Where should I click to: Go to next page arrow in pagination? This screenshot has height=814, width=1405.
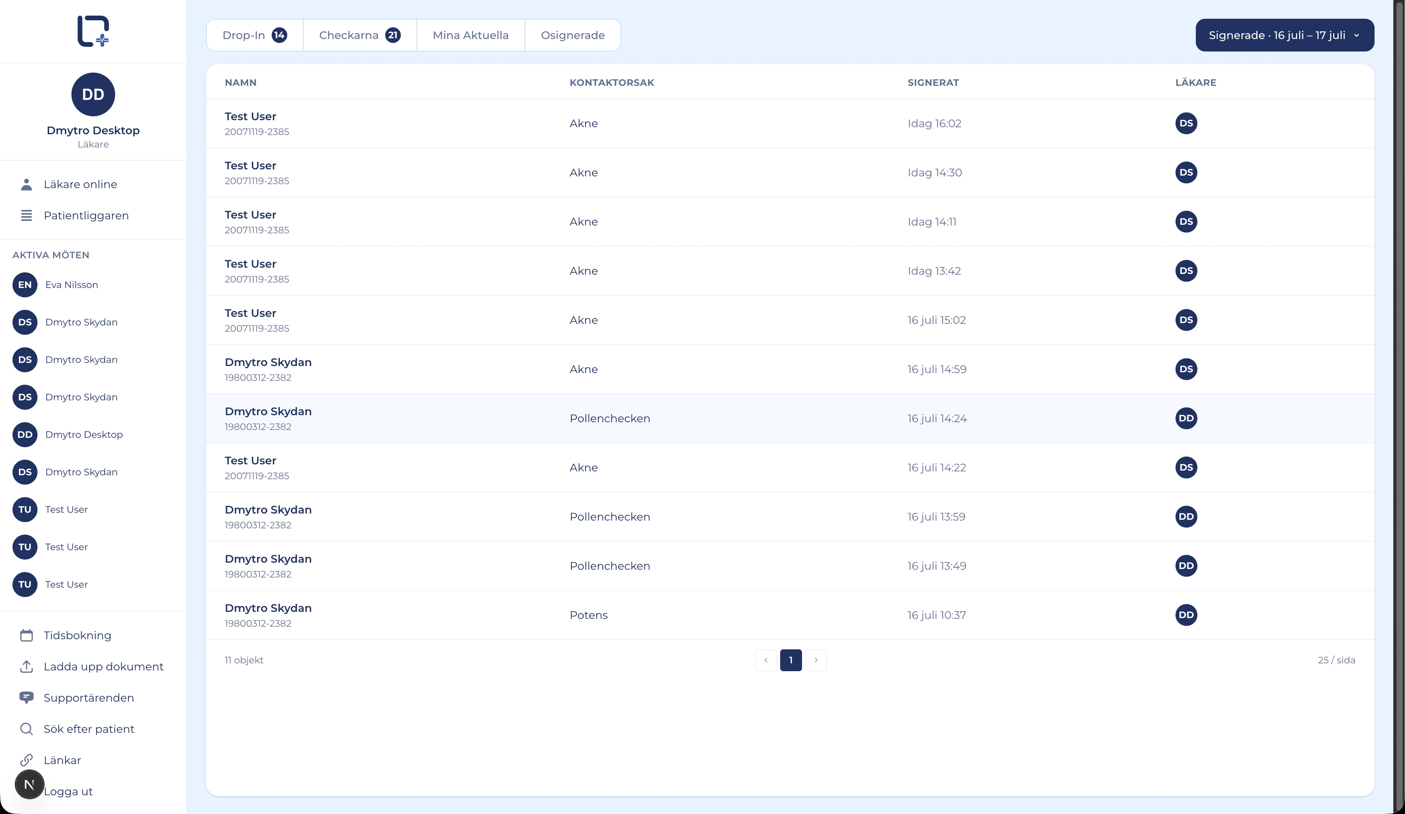816,660
